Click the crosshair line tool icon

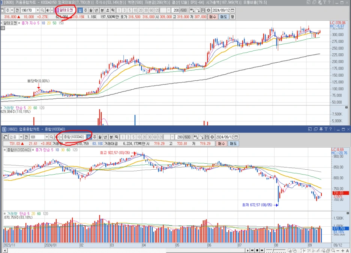tap(304, 250)
